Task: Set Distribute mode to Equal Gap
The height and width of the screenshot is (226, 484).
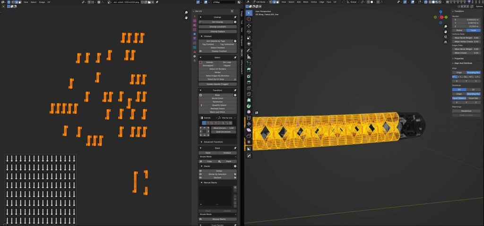Action: click(473, 98)
